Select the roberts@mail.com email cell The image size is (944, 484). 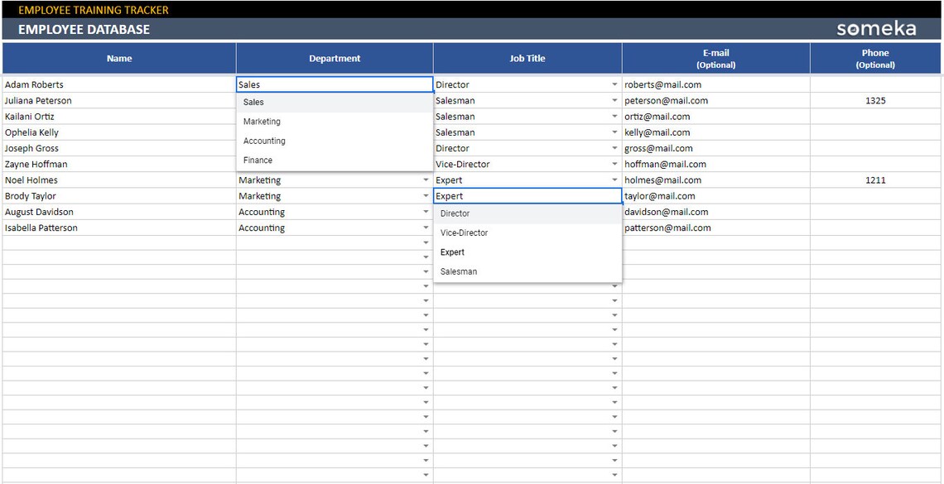tap(662, 84)
